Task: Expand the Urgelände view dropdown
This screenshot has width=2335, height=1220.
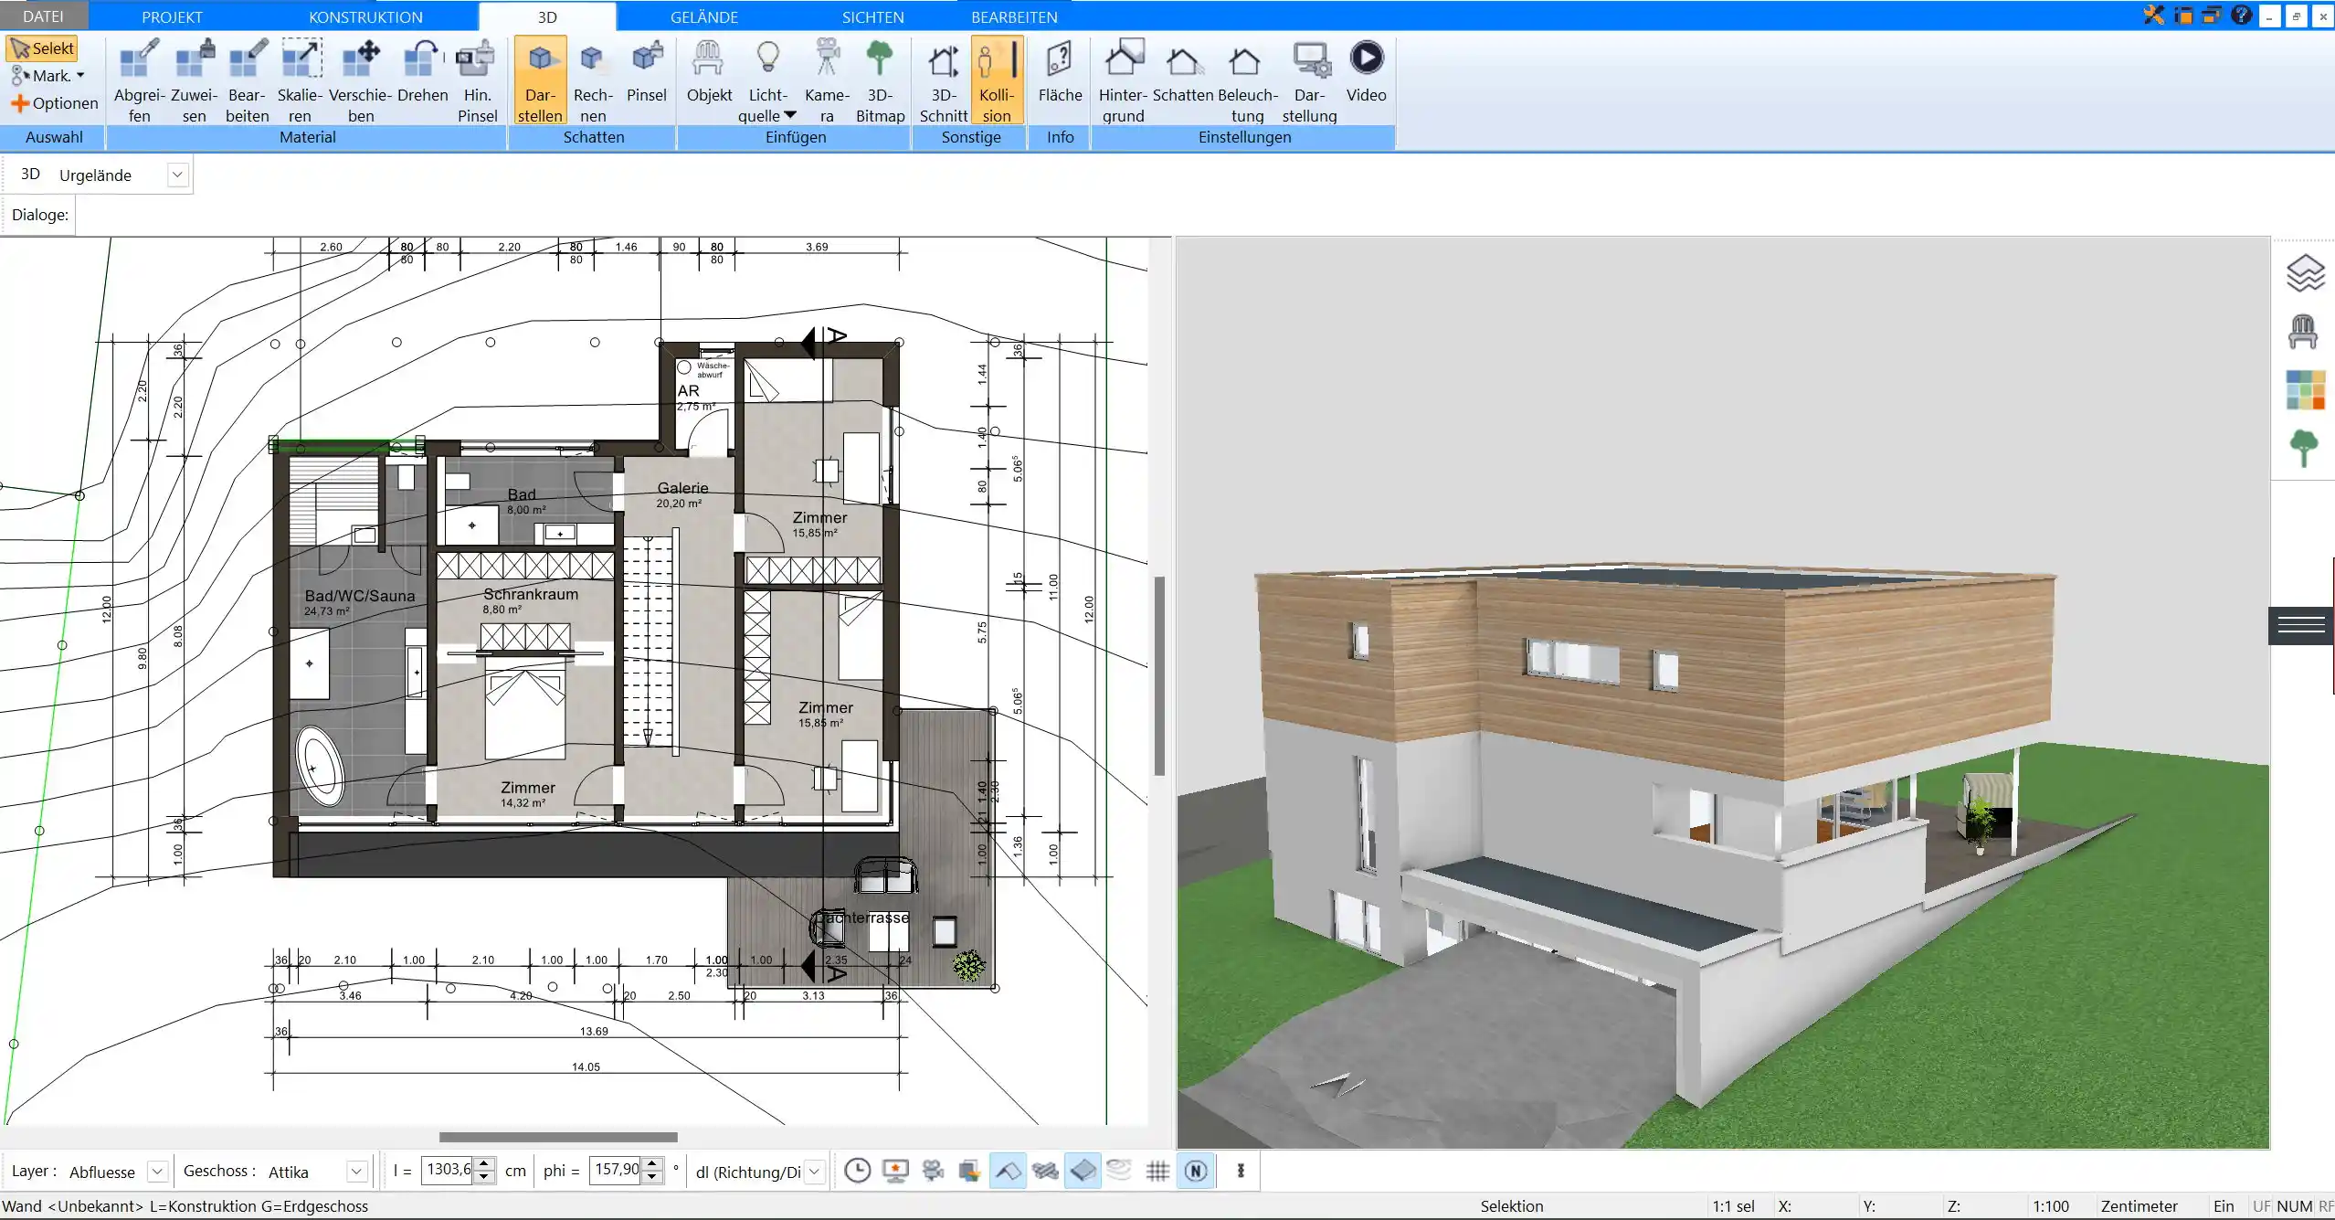Action: click(178, 175)
